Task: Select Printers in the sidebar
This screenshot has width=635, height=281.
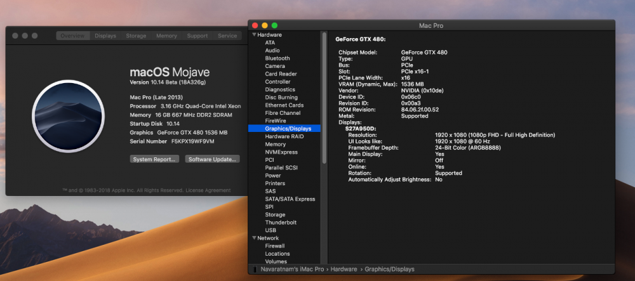Action: (x=275, y=183)
